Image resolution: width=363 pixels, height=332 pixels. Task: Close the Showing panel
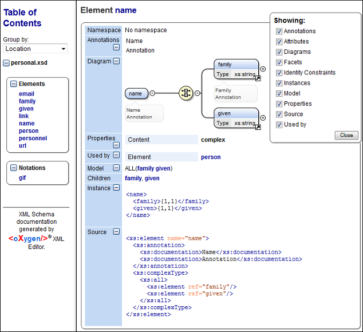[346, 136]
